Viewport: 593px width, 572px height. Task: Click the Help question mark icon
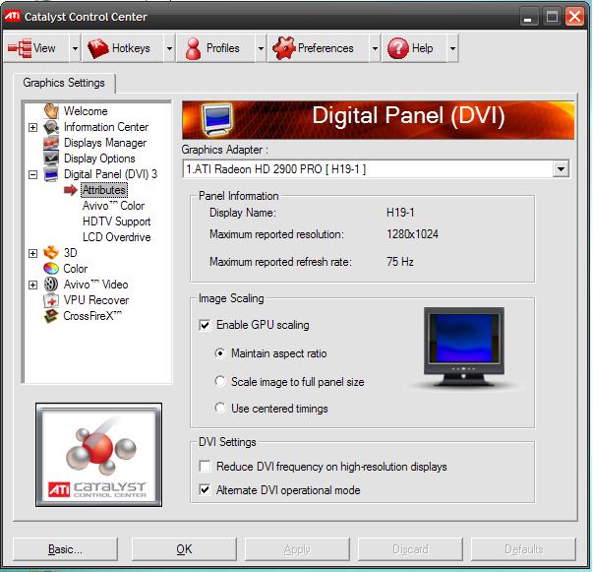coord(398,48)
